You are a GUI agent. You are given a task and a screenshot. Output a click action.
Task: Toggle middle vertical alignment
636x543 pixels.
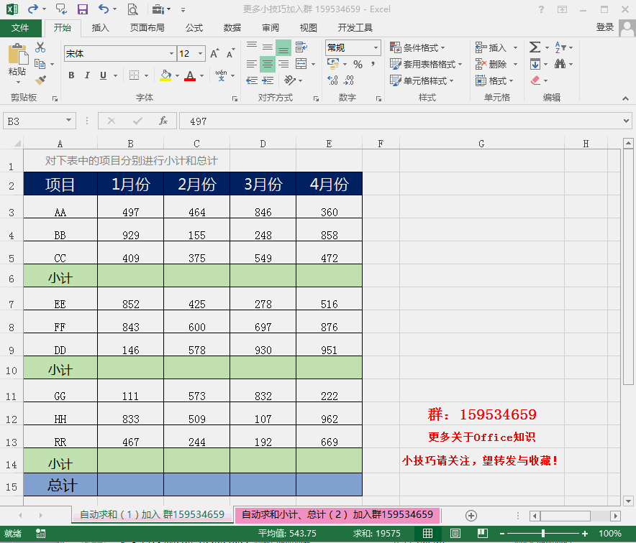[x=268, y=47]
